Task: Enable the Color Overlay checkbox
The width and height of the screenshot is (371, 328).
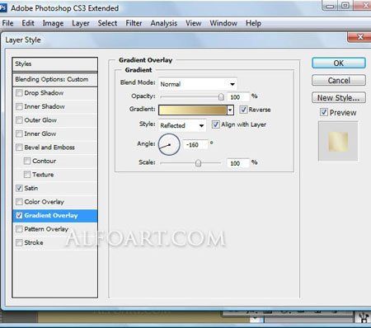Action: point(19,202)
